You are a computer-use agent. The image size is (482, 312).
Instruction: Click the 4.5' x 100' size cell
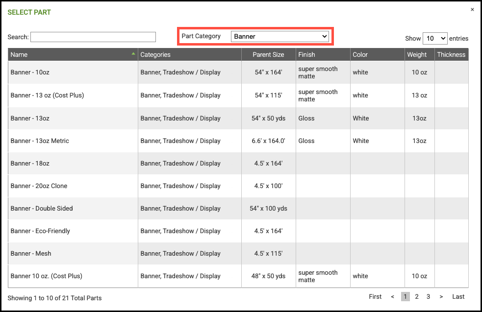click(268, 186)
